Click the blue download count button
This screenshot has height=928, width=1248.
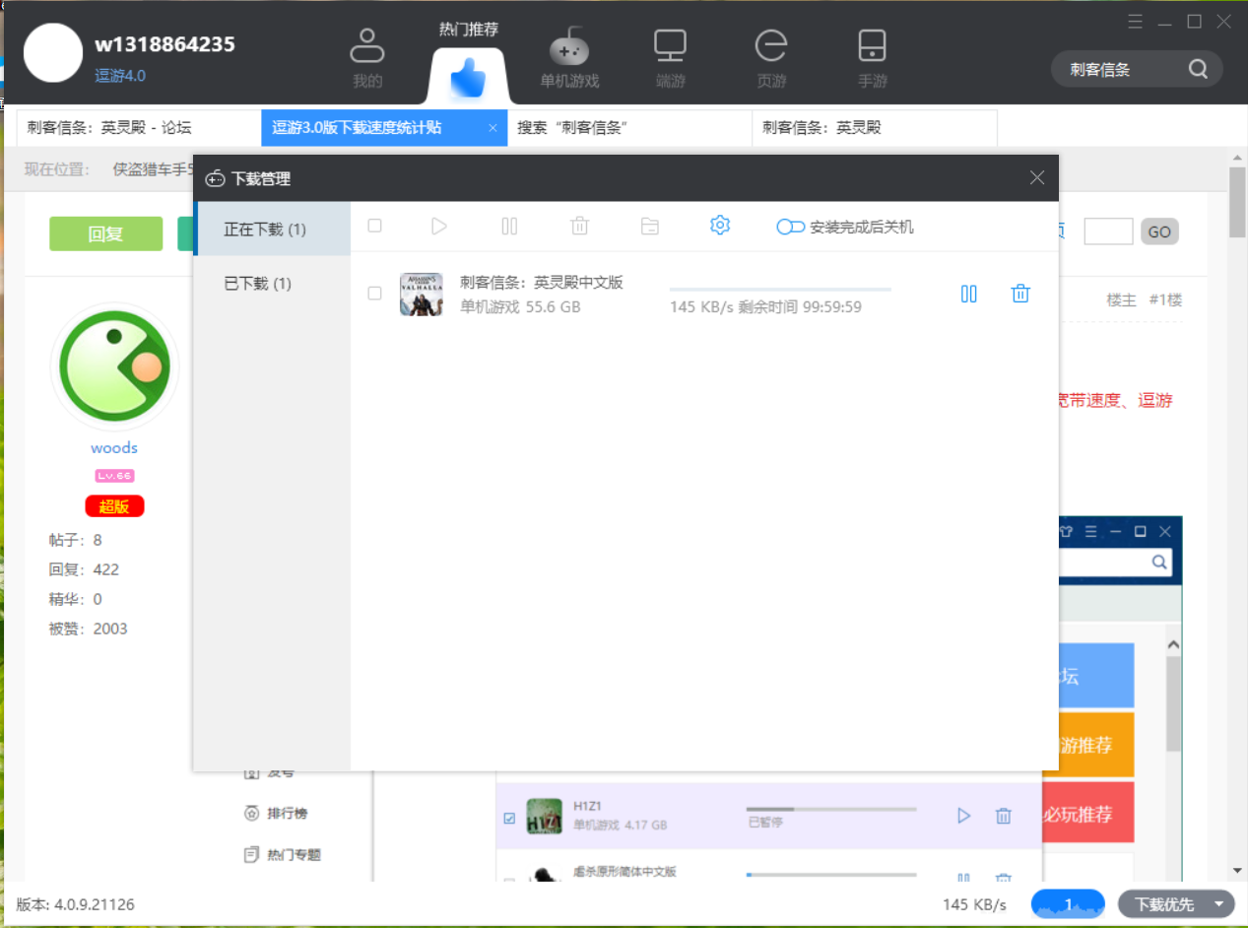1068,904
